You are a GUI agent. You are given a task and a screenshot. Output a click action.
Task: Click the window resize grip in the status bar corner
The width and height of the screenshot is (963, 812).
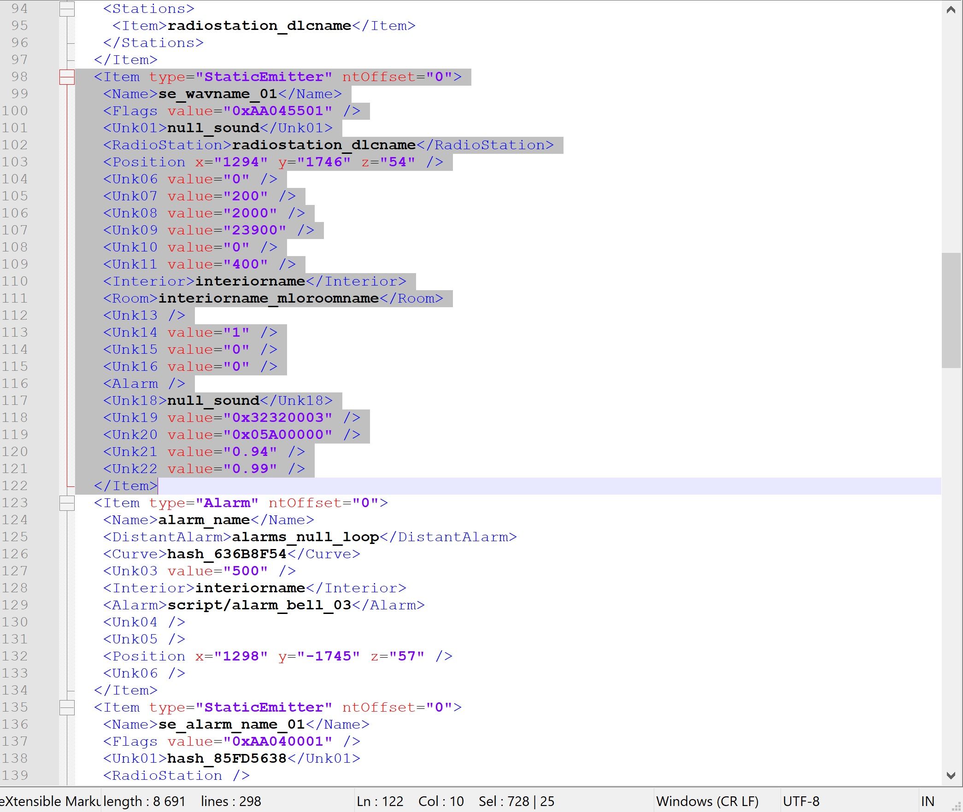[957, 806]
